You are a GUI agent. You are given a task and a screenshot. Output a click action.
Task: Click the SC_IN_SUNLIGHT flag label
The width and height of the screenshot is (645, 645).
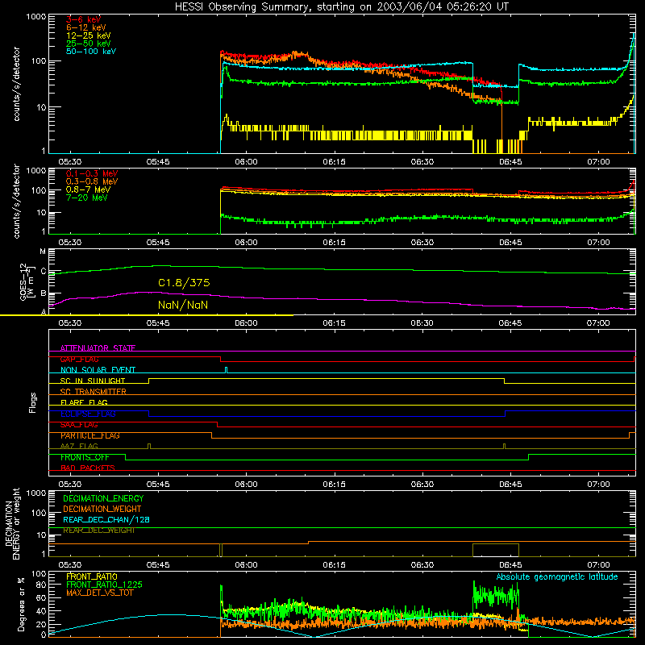click(93, 381)
